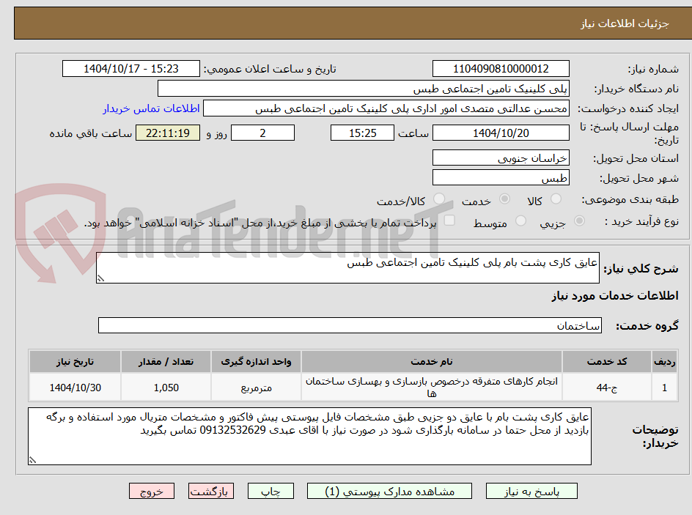
Task: Click the واحد اندازه گیری column header
Action: (256, 362)
